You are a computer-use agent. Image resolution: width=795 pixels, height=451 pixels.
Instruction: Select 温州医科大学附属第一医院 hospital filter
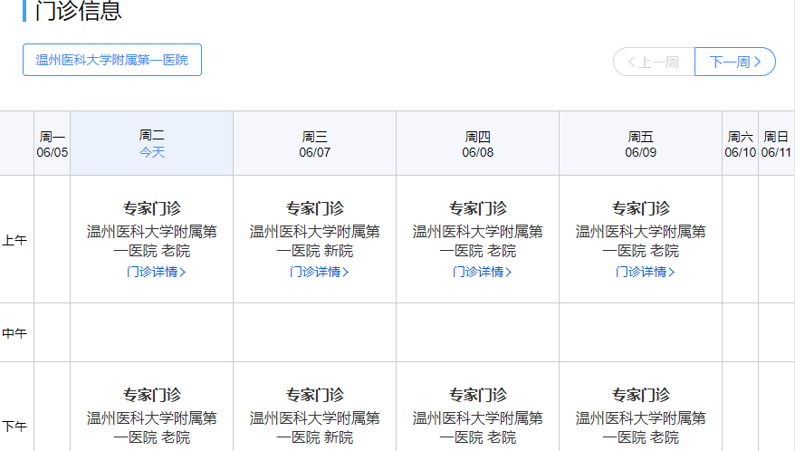click(x=112, y=60)
